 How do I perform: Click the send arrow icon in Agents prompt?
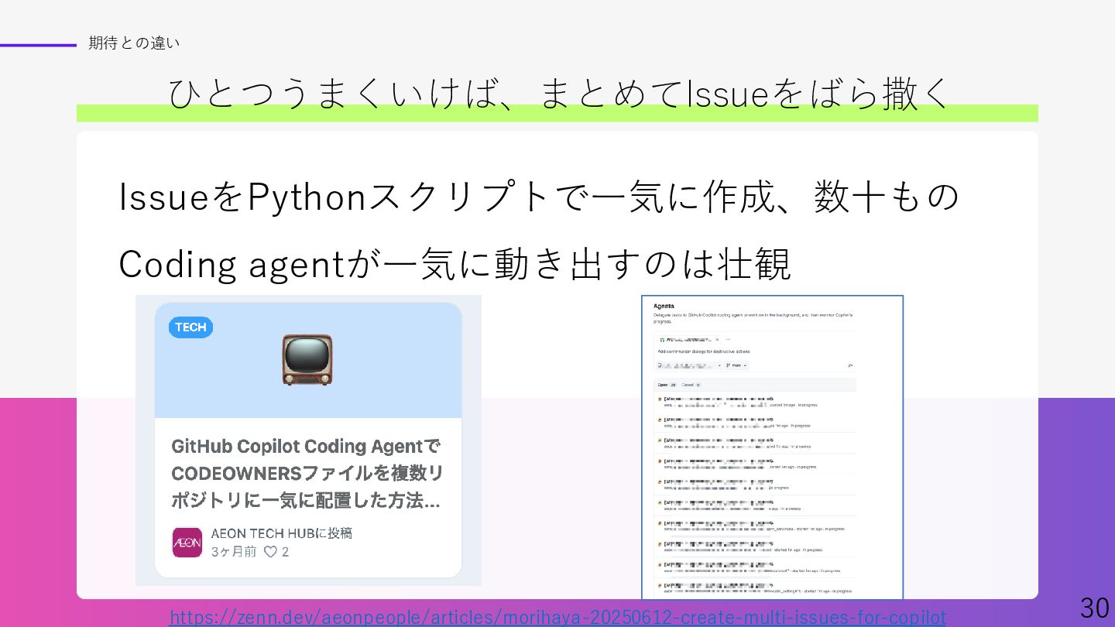(850, 365)
